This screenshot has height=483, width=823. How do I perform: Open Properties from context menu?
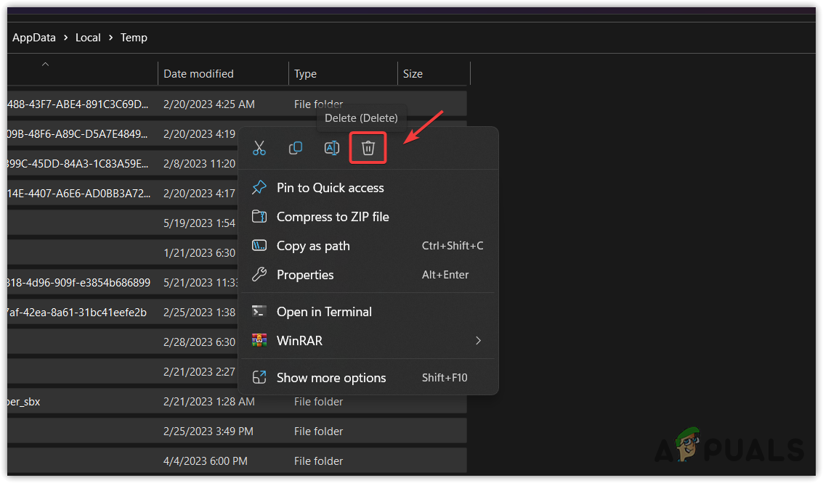click(x=305, y=275)
